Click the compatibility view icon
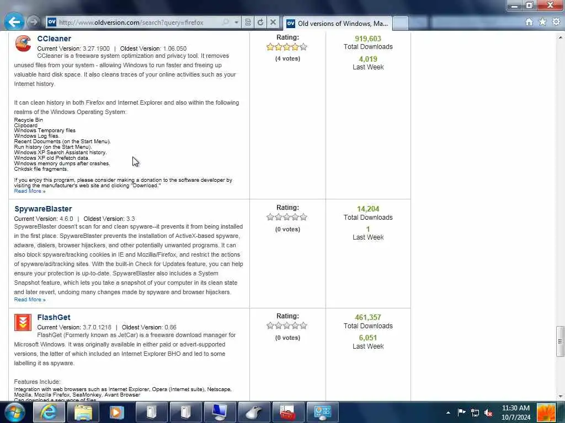Image resolution: width=565 pixels, height=423 pixels. tap(248, 22)
